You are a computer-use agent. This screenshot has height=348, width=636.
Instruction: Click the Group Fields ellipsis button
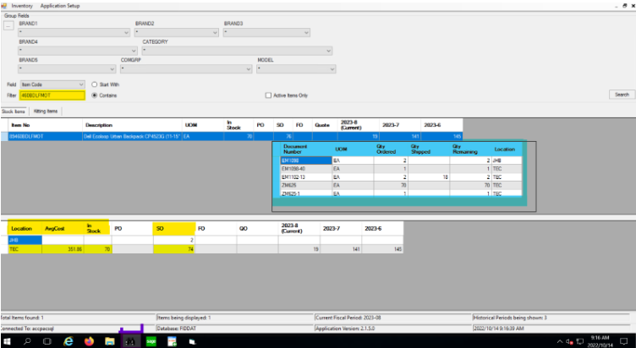(8, 25)
